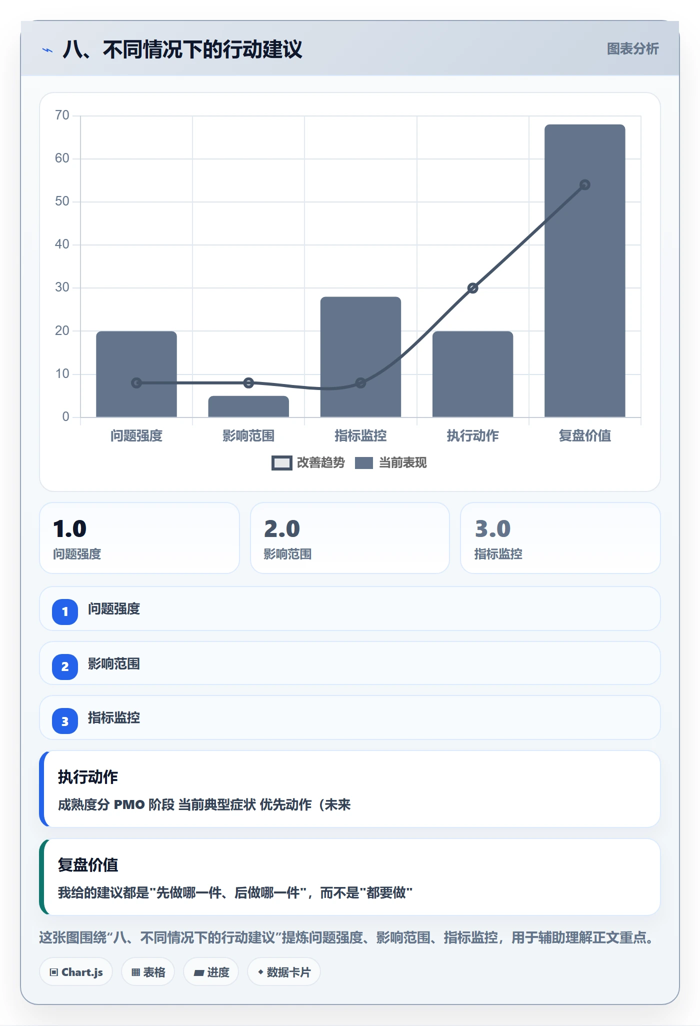Click the 问题强度 x-axis label
Viewport: 700px width, 1026px height.
[136, 436]
